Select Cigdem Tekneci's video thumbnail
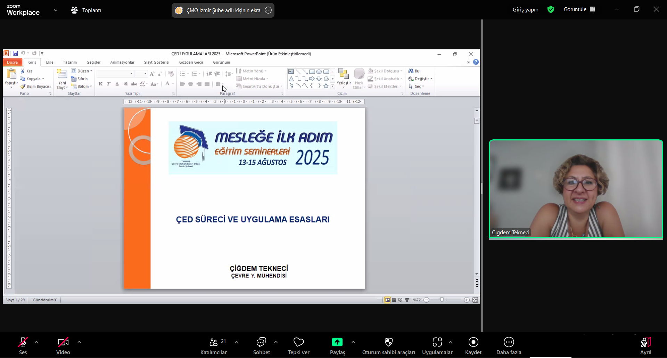The image size is (667, 358). point(576,189)
